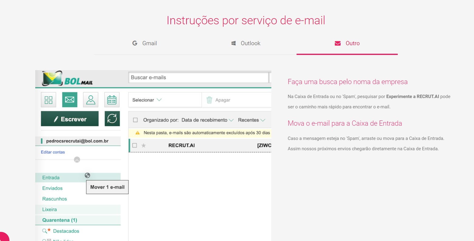Star the RECRUT.AI email
Image resolution: width=474 pixels, height=241 pixels.
click(144, 146)
